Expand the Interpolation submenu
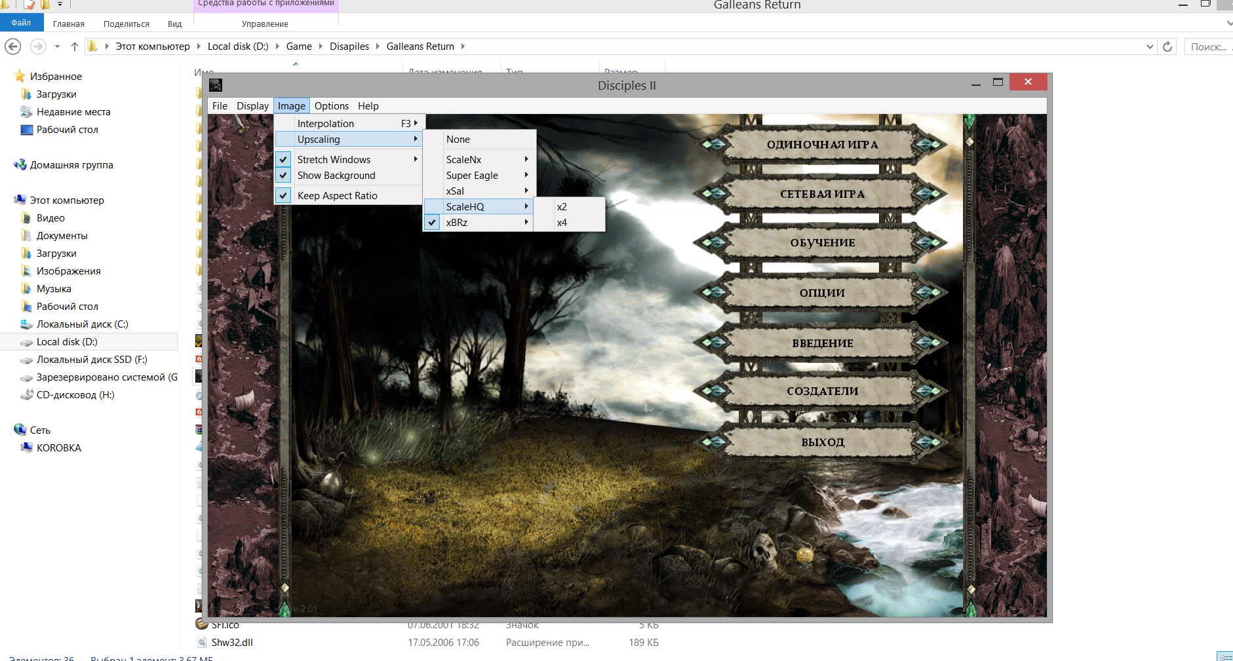1233x661 pixels. pos(349,123)
